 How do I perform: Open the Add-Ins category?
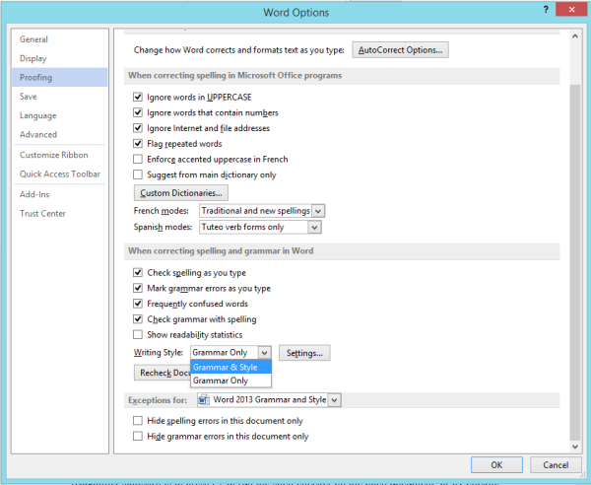[59, 194]
